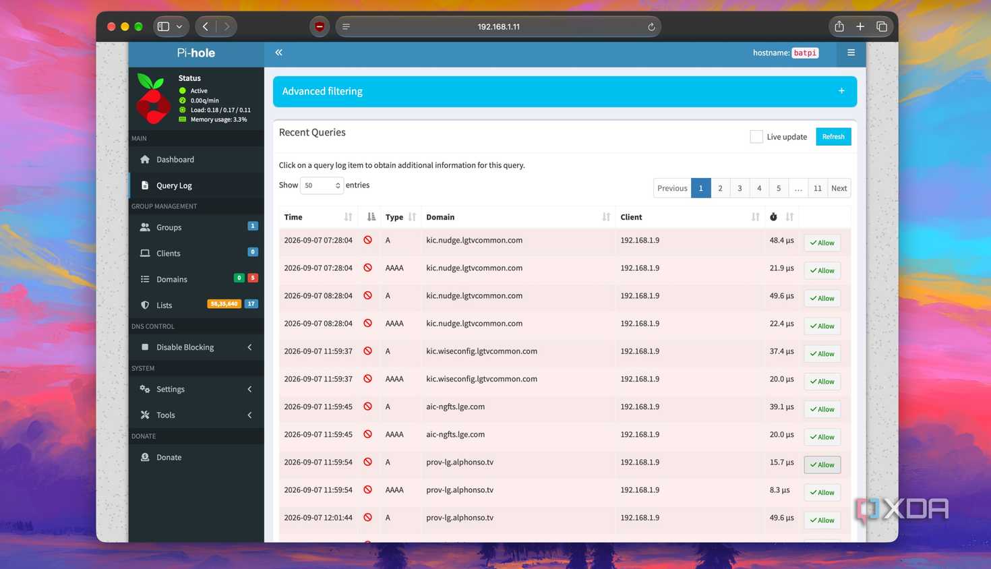Sort by status column icon
Image resolution: width=991 pixels, height=569 pixels.
click(371, 217)
